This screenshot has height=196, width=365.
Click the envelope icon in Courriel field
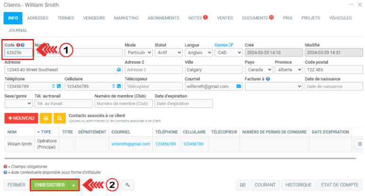[x=238, y=87]
